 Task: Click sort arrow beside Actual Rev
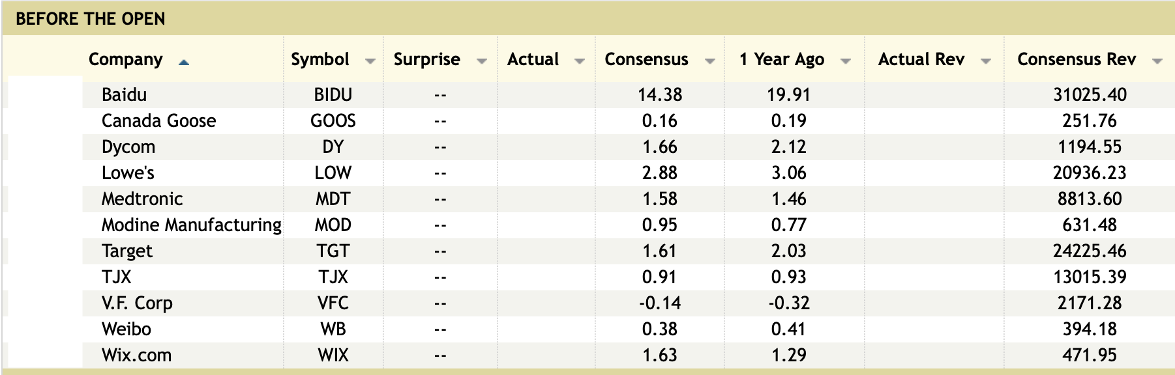[986, 61]
